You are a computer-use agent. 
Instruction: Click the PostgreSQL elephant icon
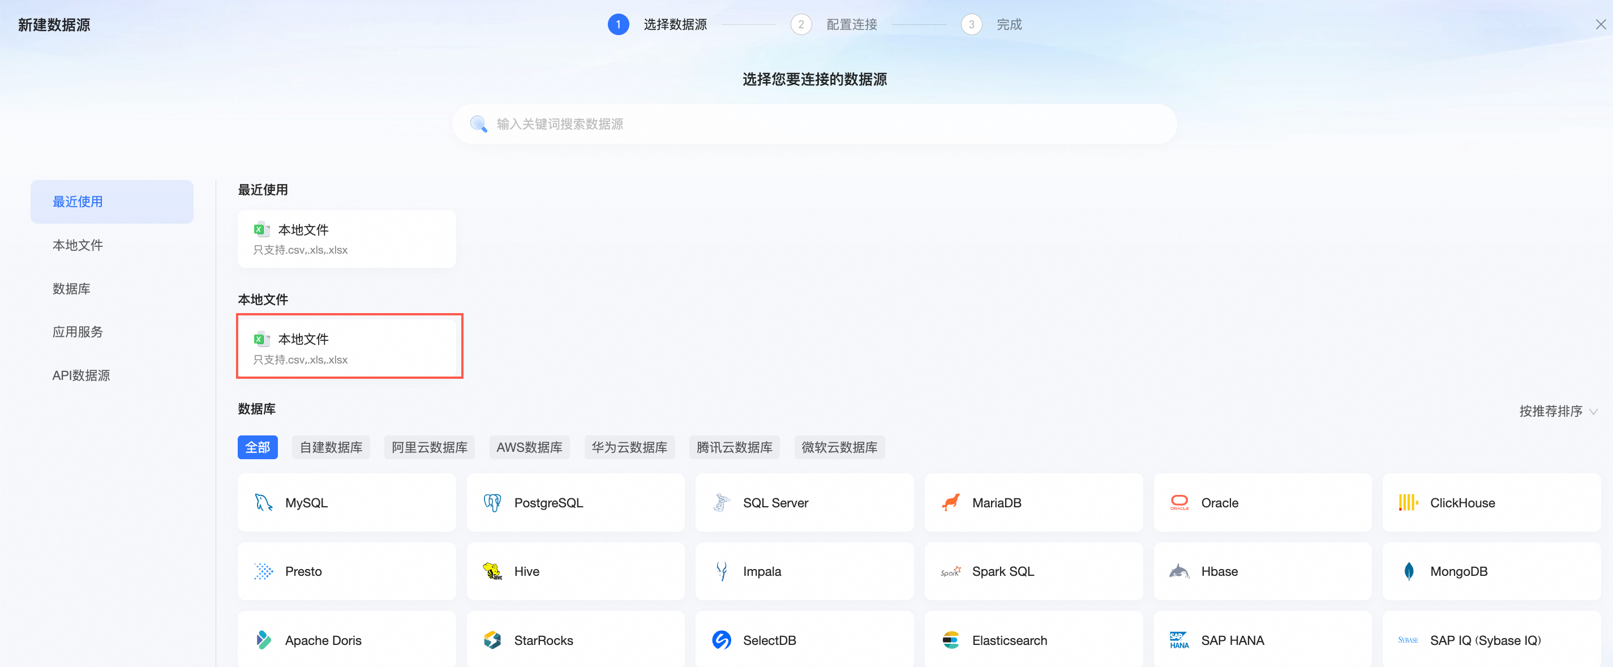click(x=492, y=502)
